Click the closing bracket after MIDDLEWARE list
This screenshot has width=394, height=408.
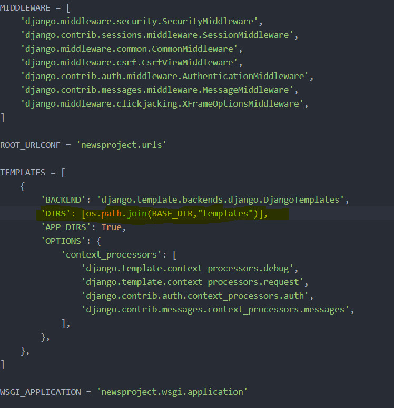pyautogui.click(x=2, y=118)
